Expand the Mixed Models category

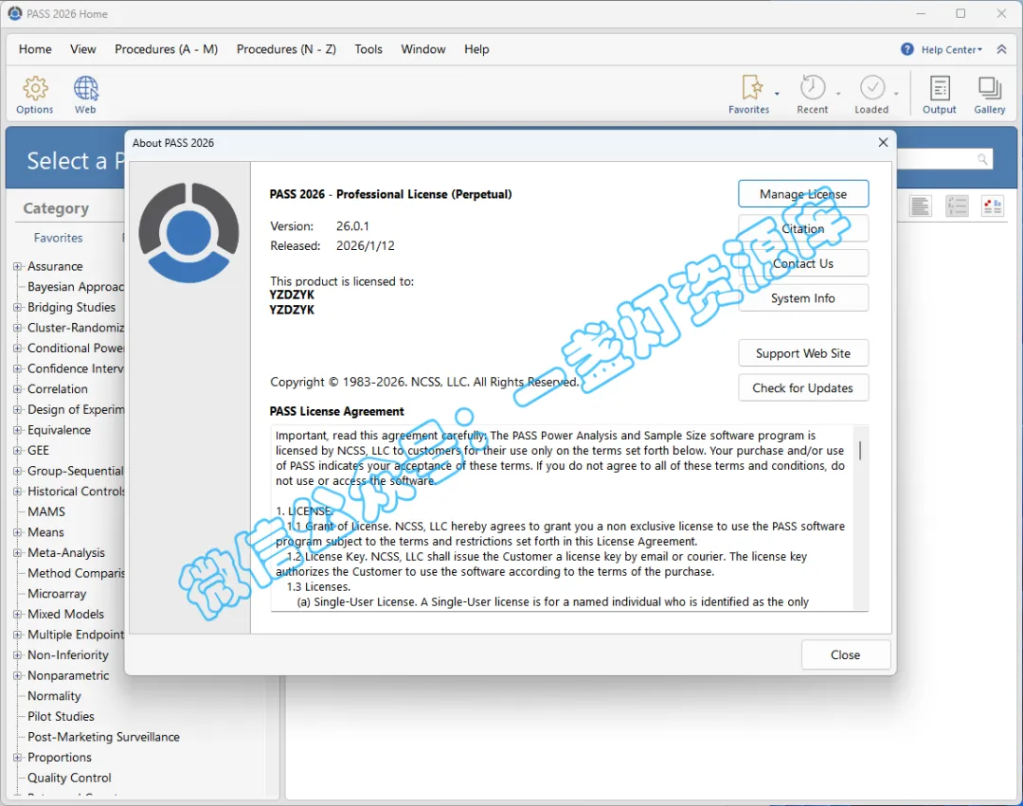18,615
